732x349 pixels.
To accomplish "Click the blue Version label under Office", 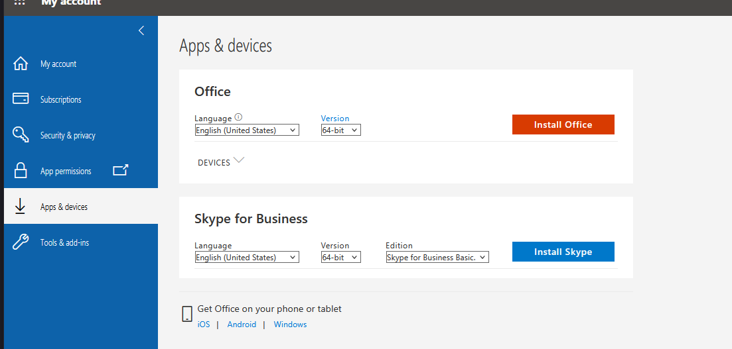I will 334,119.
